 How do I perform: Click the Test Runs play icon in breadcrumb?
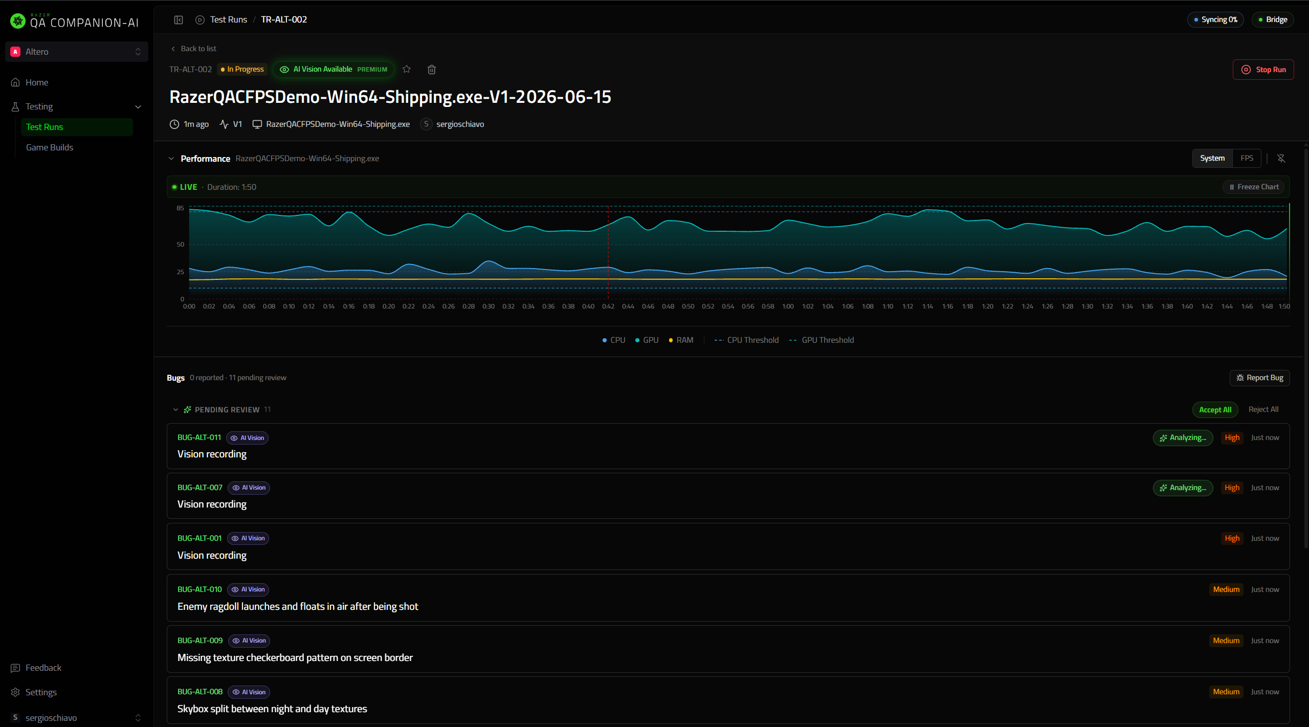click(x=200, y=19)
